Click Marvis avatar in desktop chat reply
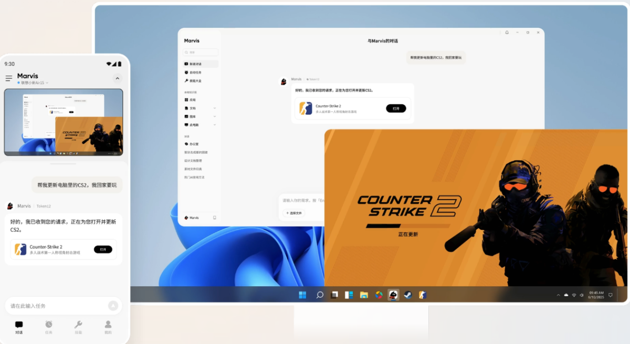The image size is (630, 344). (x=283, y=81)
